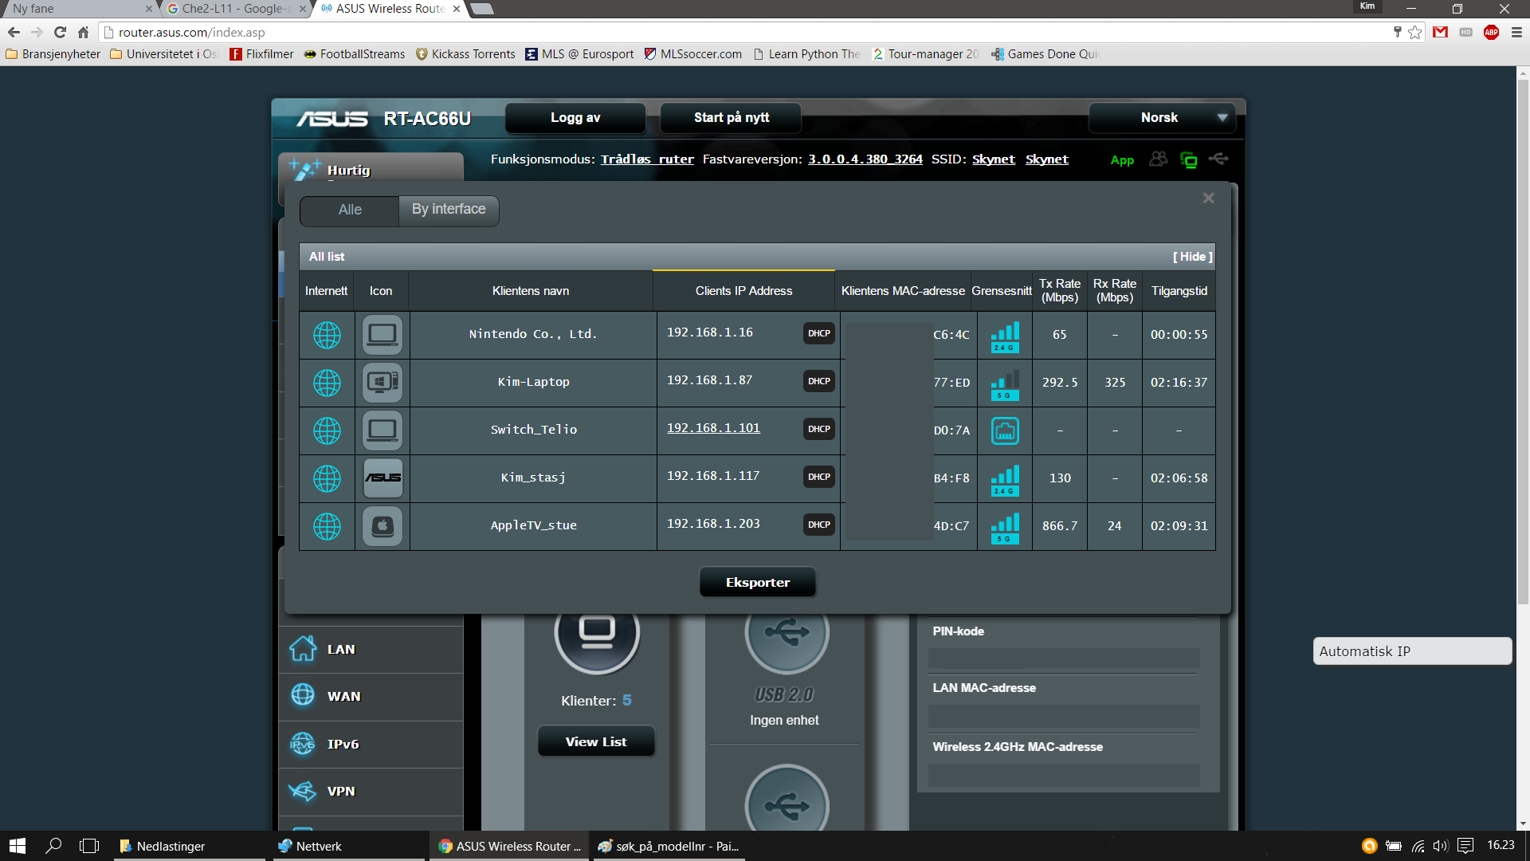
Task: Open the Norsk language dropdown
Action: 1162,118
